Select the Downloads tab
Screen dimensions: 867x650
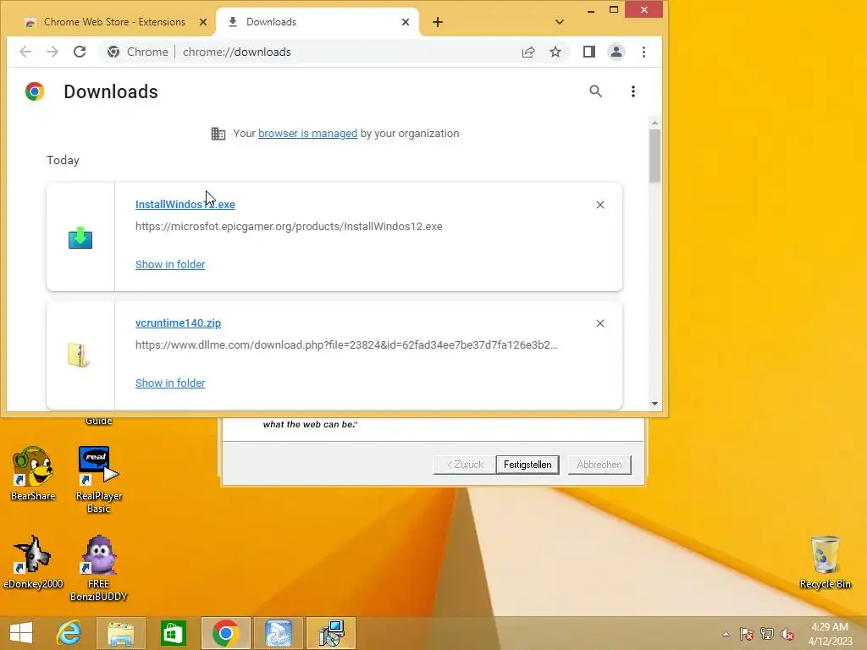click(x=318, y=22)
